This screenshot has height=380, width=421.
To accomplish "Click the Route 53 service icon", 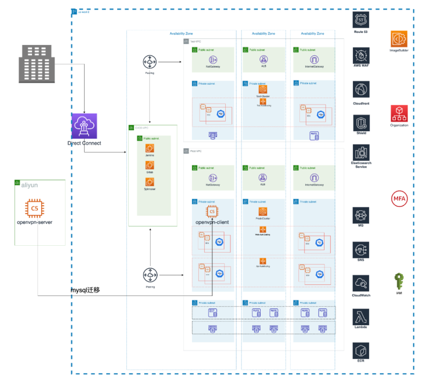I will point(361,20).
